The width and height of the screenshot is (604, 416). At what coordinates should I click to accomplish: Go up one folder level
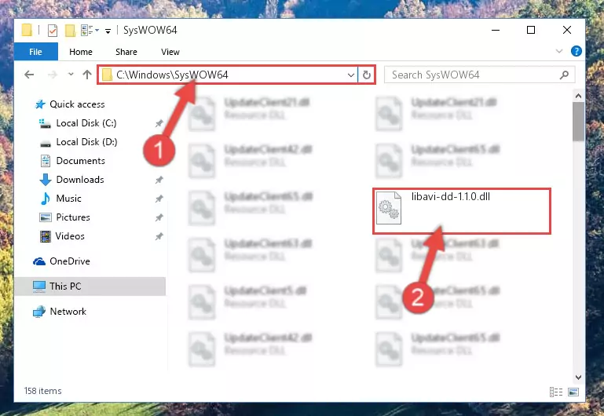pos(87,75)
